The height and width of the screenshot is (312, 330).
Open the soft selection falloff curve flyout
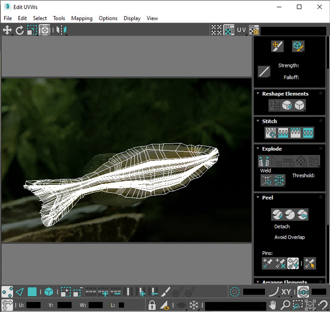pos(274,292)
